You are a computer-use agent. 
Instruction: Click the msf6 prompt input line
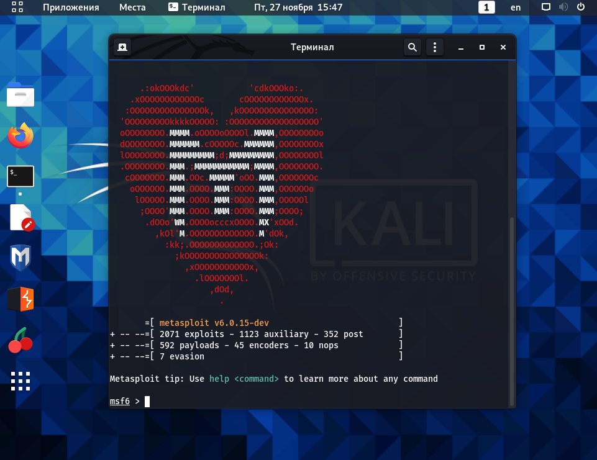(309, 401)
